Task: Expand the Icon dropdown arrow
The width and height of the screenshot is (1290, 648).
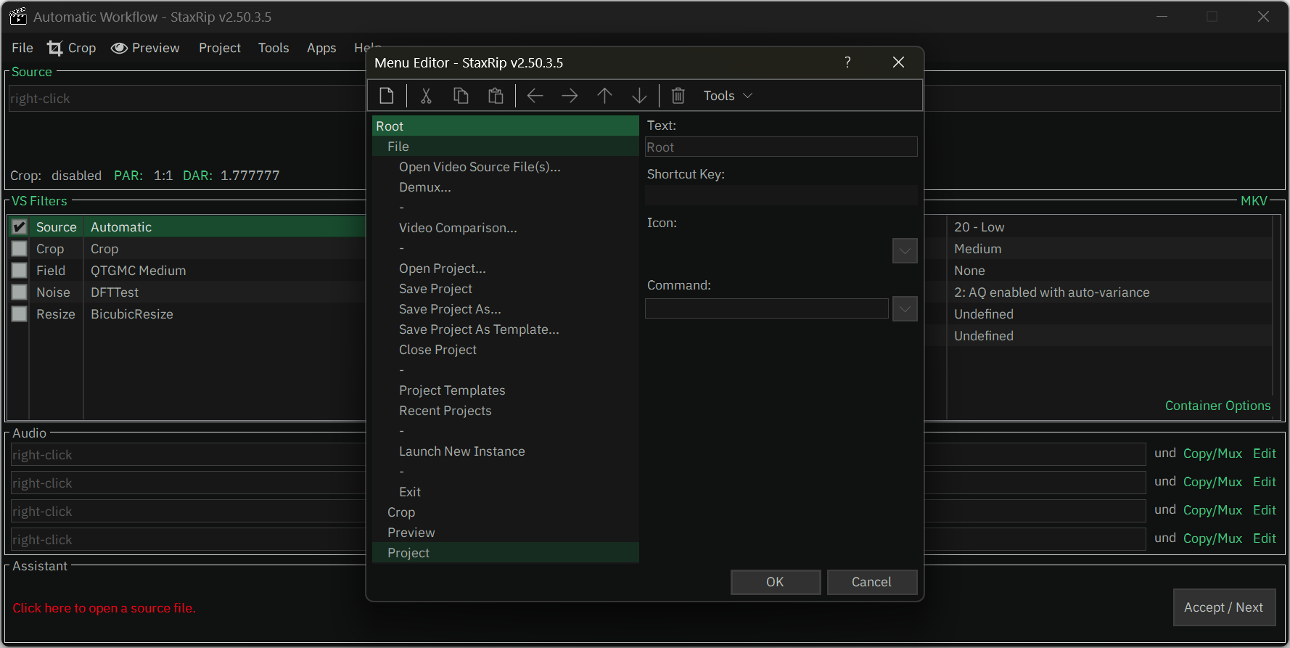Action: (x=905, y=251)
